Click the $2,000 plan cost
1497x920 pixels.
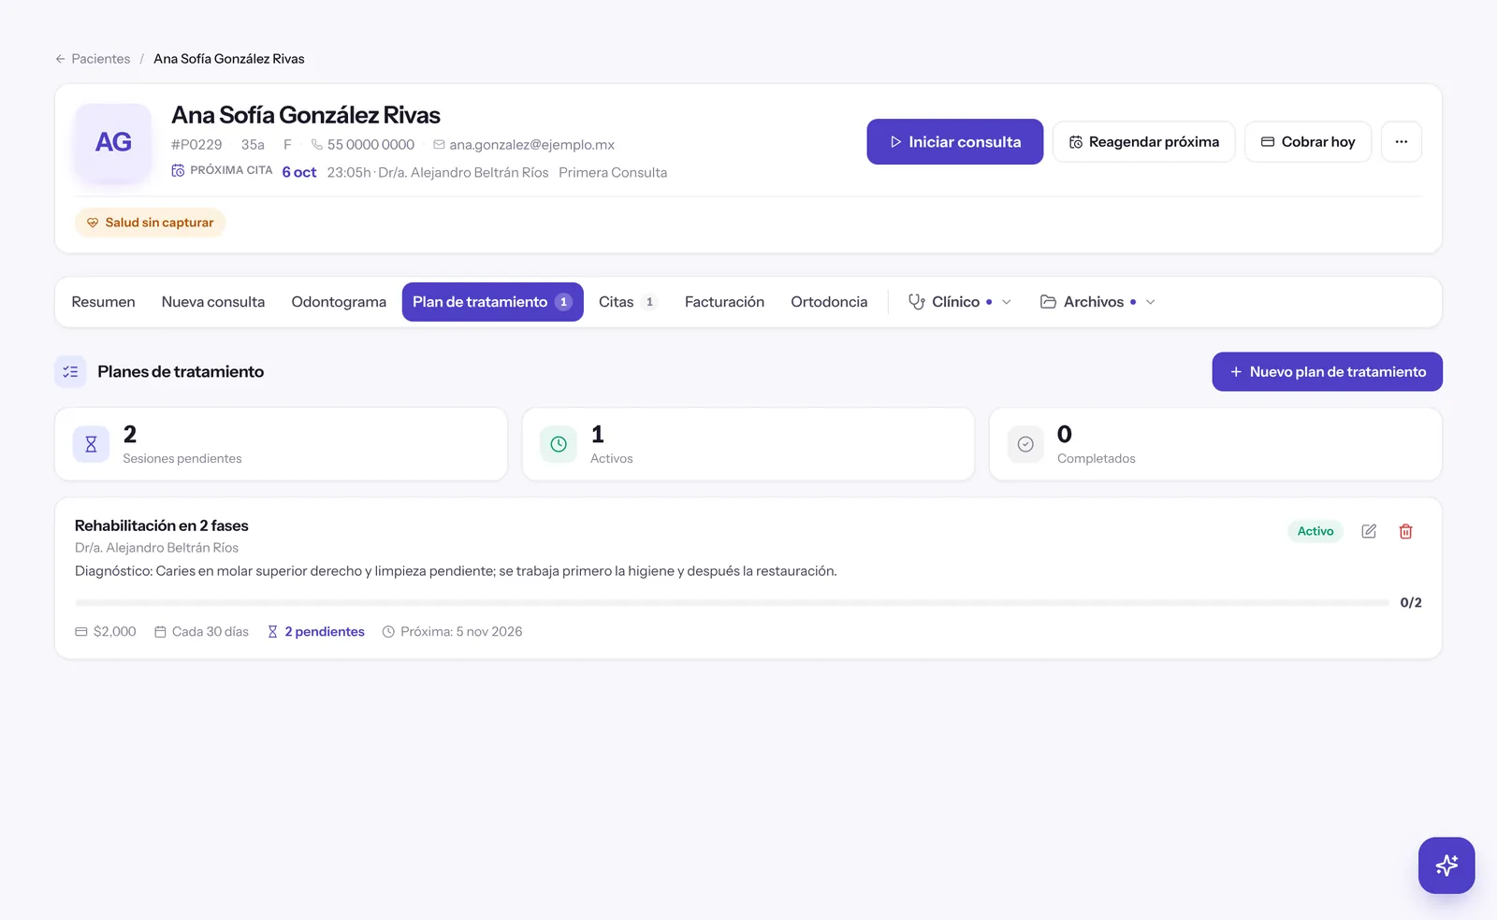tap(106, 632)
